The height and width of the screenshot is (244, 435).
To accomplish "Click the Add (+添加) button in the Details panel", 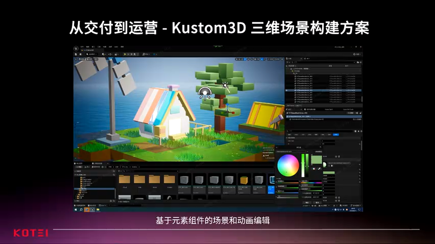I will (x=351, y=113).
